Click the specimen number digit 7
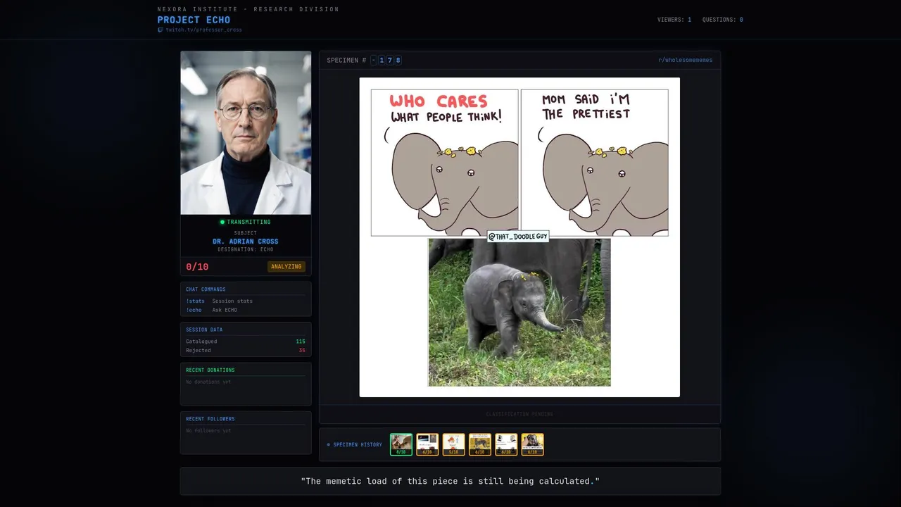 click(390, 61)
